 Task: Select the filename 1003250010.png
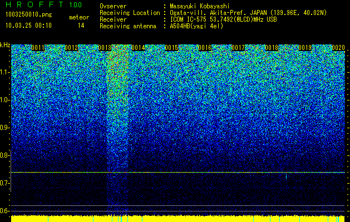tap(29, 15)
